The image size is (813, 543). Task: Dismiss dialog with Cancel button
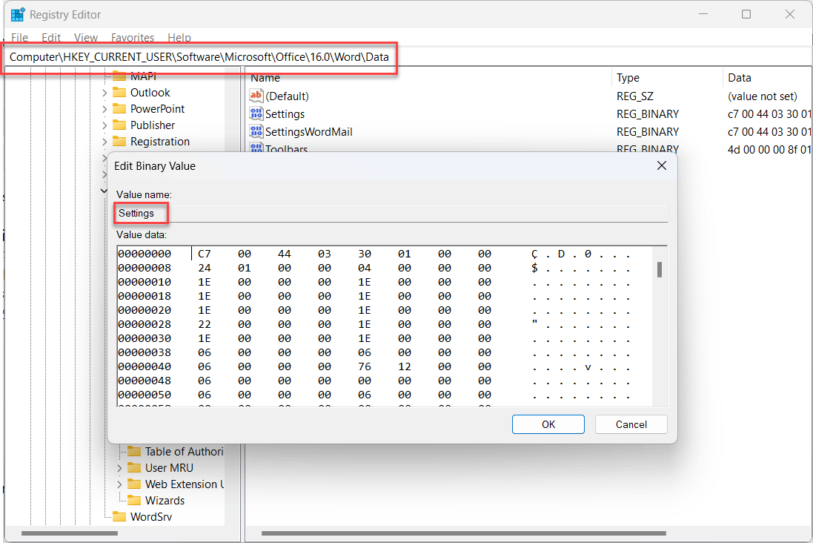[631, 424]
